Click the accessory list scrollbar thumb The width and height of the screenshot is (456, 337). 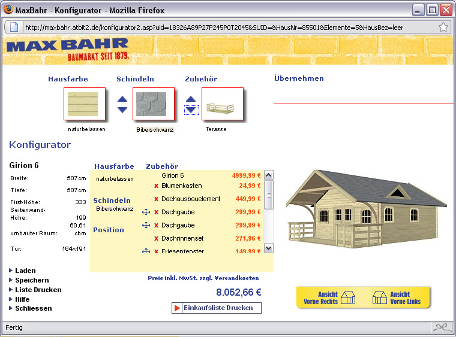click(x=268, y=195)
